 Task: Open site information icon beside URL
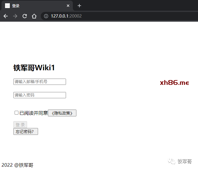(x=46, y=16)
